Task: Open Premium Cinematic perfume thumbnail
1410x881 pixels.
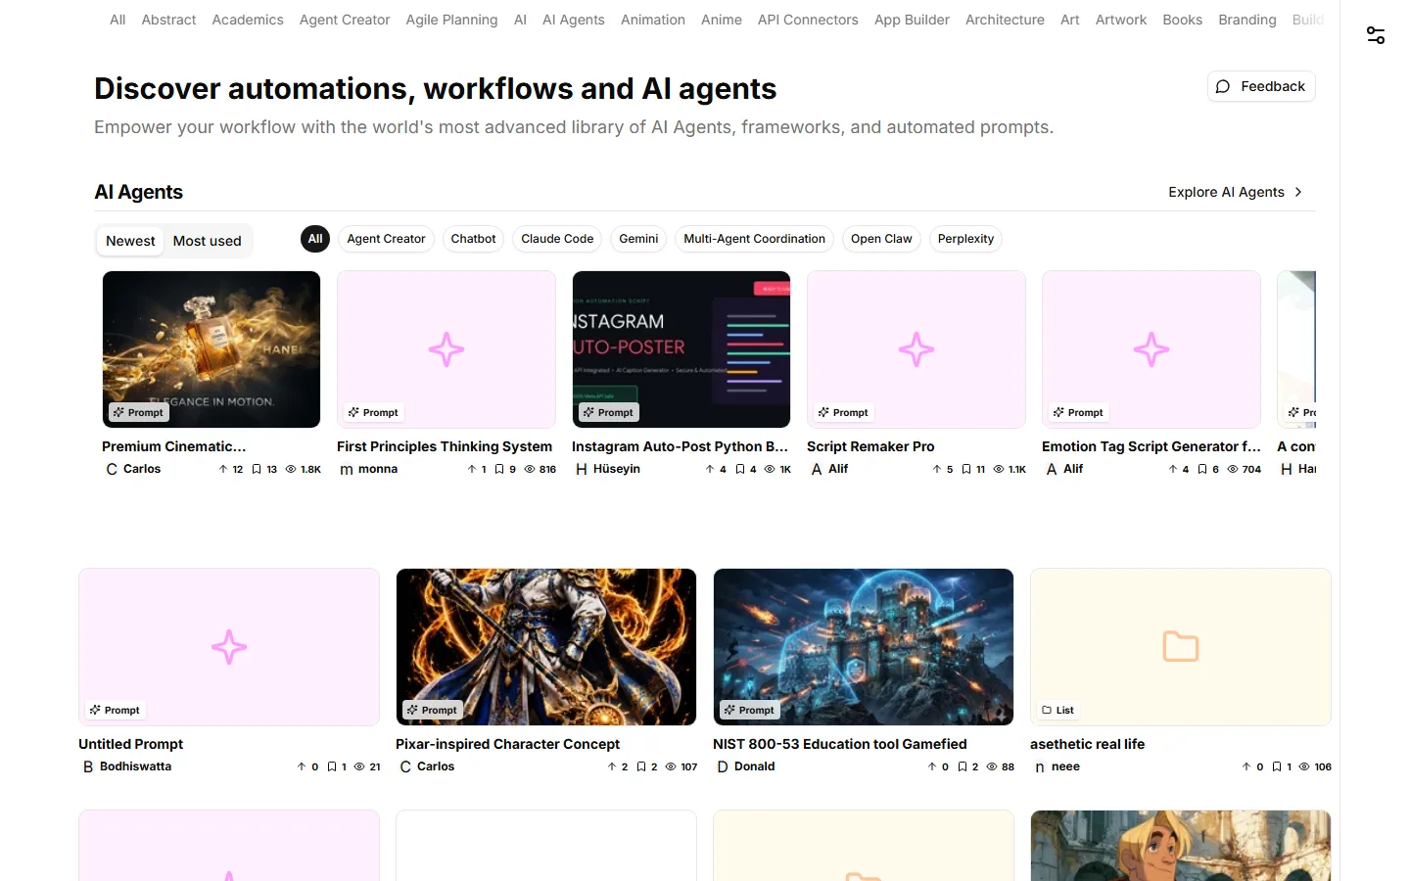Action: [211, 349]
